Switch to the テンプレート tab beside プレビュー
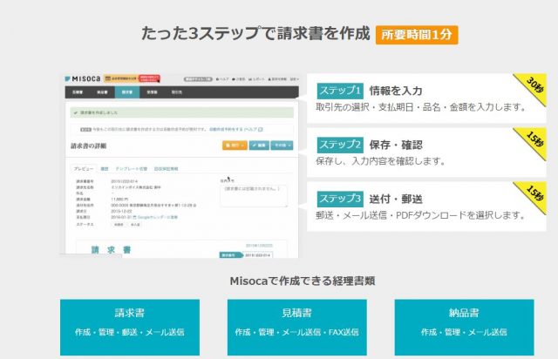Screen dimensions: 558x359 132,169
